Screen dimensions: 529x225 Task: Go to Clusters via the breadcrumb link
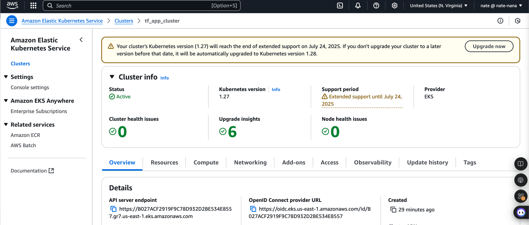click(124, 21)
